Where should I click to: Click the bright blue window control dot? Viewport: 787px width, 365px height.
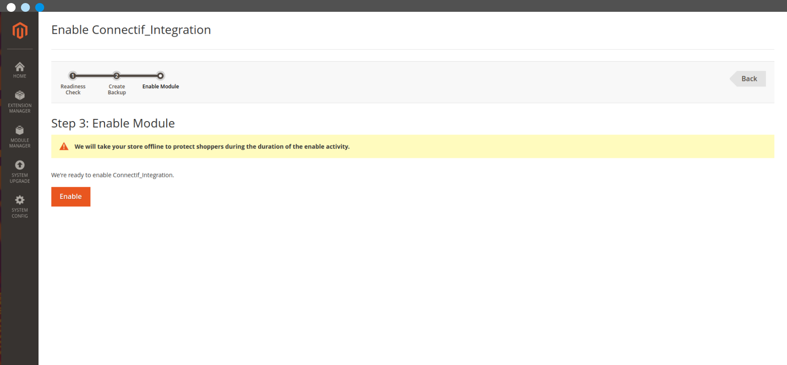pyautogui.click(x=40, y=7)
